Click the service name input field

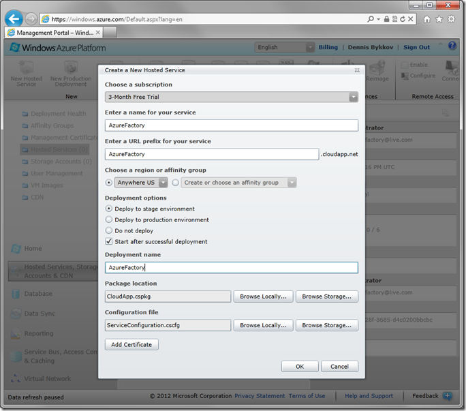[231, 125]
